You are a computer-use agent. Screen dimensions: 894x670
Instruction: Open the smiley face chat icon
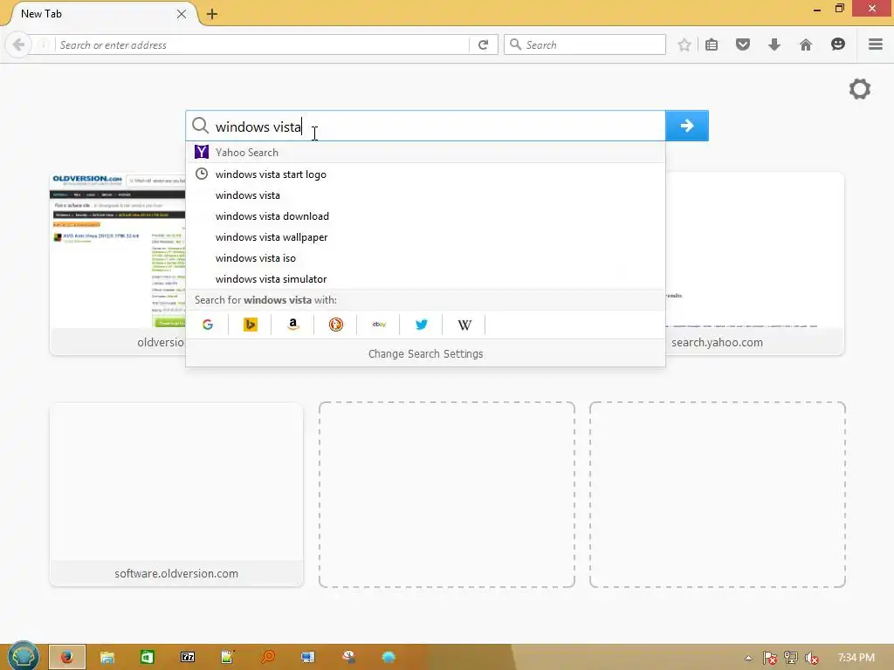837,44
